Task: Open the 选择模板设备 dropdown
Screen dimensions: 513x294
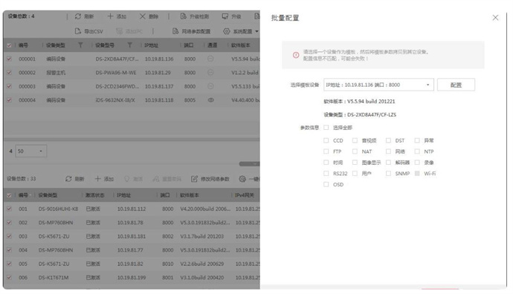Action: click(378, 85)
